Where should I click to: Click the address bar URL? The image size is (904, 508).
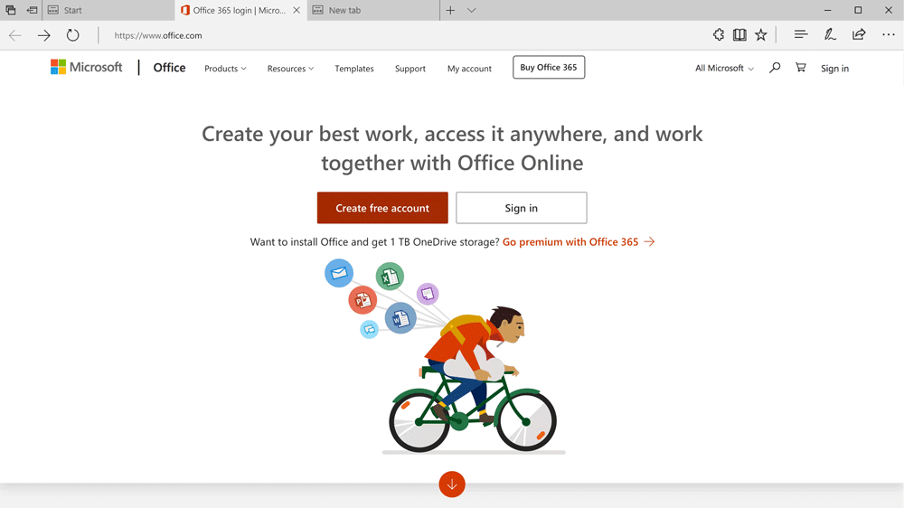[158, 35]
